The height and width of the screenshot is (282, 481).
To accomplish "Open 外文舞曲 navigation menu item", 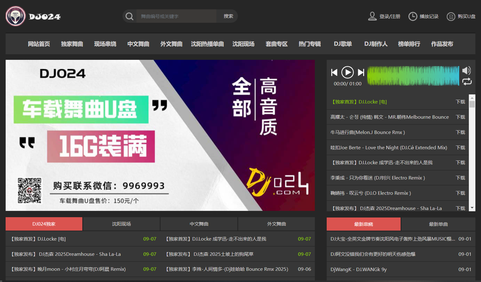I will [171, 44].
